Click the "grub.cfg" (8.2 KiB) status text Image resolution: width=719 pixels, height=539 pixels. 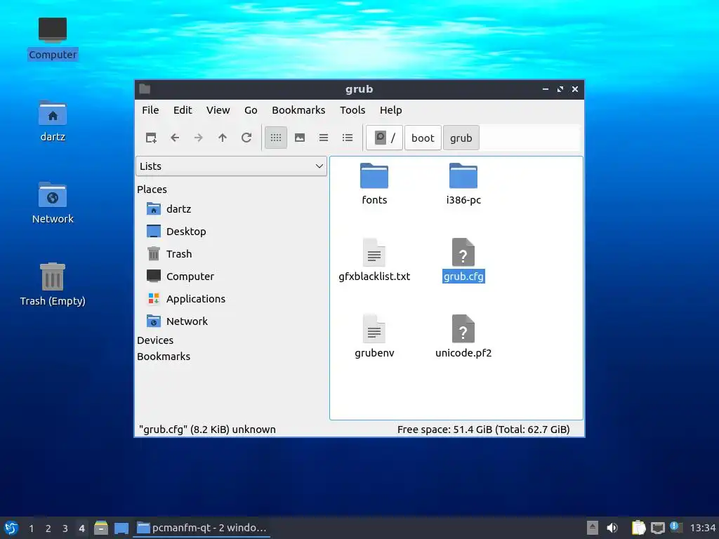207,430
